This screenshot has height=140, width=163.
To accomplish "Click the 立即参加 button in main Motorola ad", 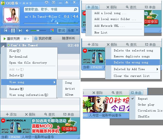I will point(69,129).
